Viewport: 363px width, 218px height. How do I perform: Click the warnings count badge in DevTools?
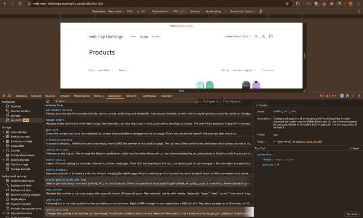pos(328,96)
